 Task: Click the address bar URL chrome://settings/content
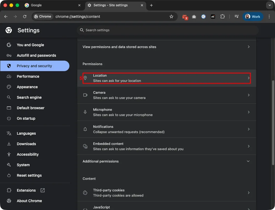pyautogui.click(x=78, y=17)
